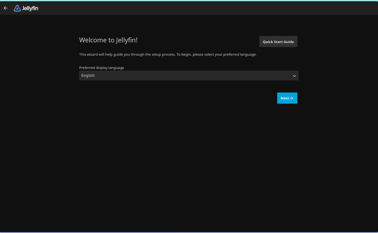Click the back arrow in the header
378x233 pixels.
(6, 8)
